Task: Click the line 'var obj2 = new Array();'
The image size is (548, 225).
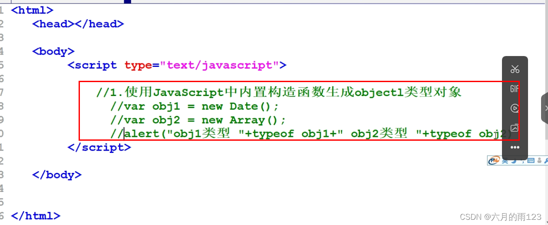Action: (x=198, y=120)
